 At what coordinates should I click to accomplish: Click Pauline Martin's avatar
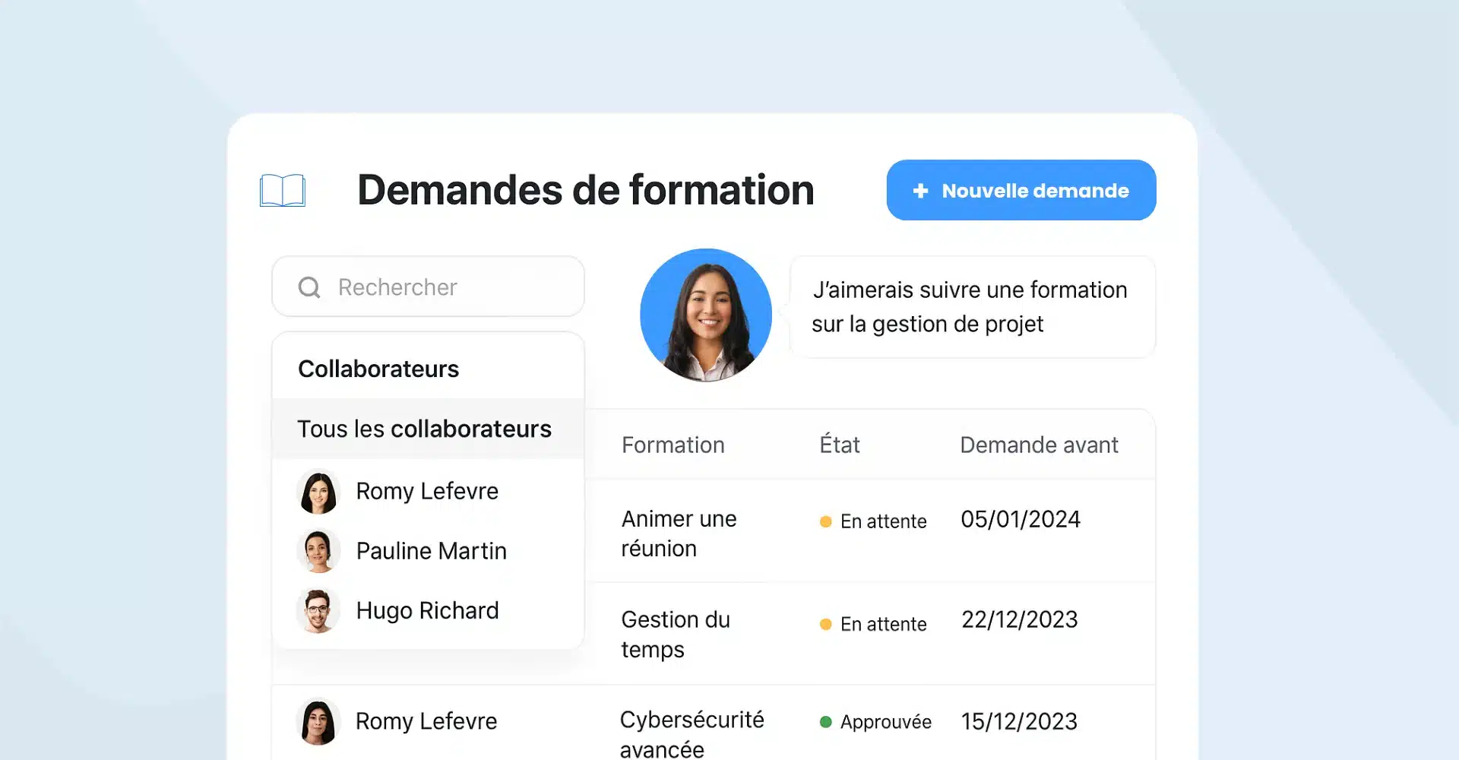pos(318,551)
